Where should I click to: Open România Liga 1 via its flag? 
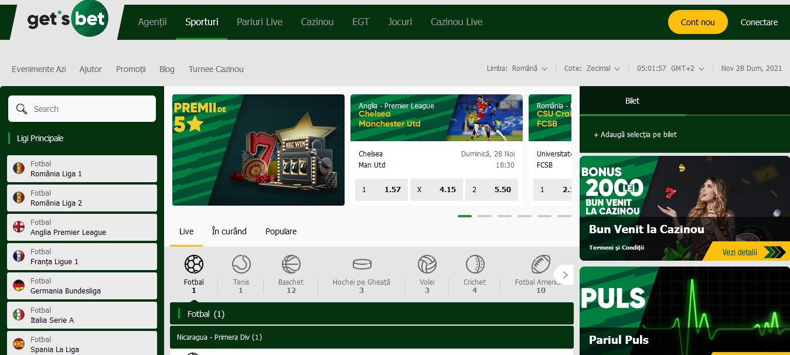pos(19,169)
